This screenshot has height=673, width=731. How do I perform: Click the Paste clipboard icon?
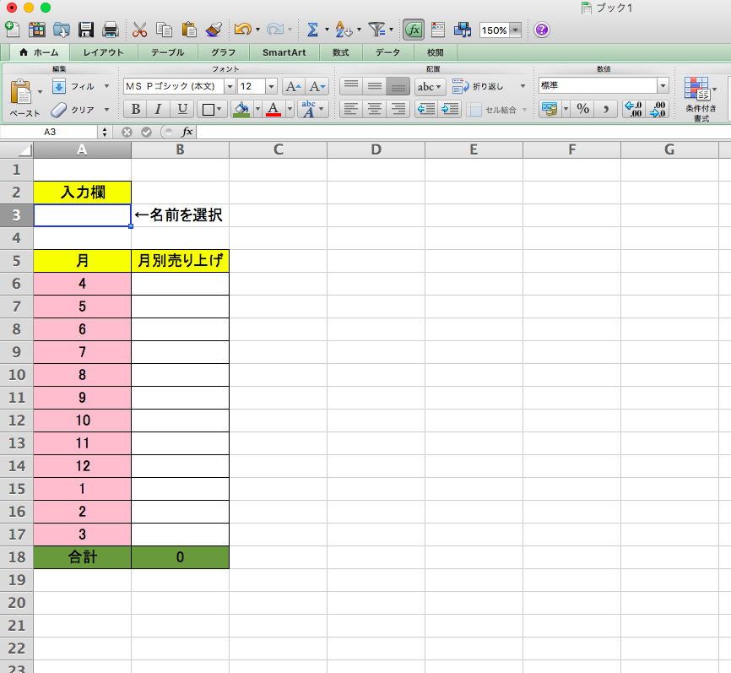22,92
